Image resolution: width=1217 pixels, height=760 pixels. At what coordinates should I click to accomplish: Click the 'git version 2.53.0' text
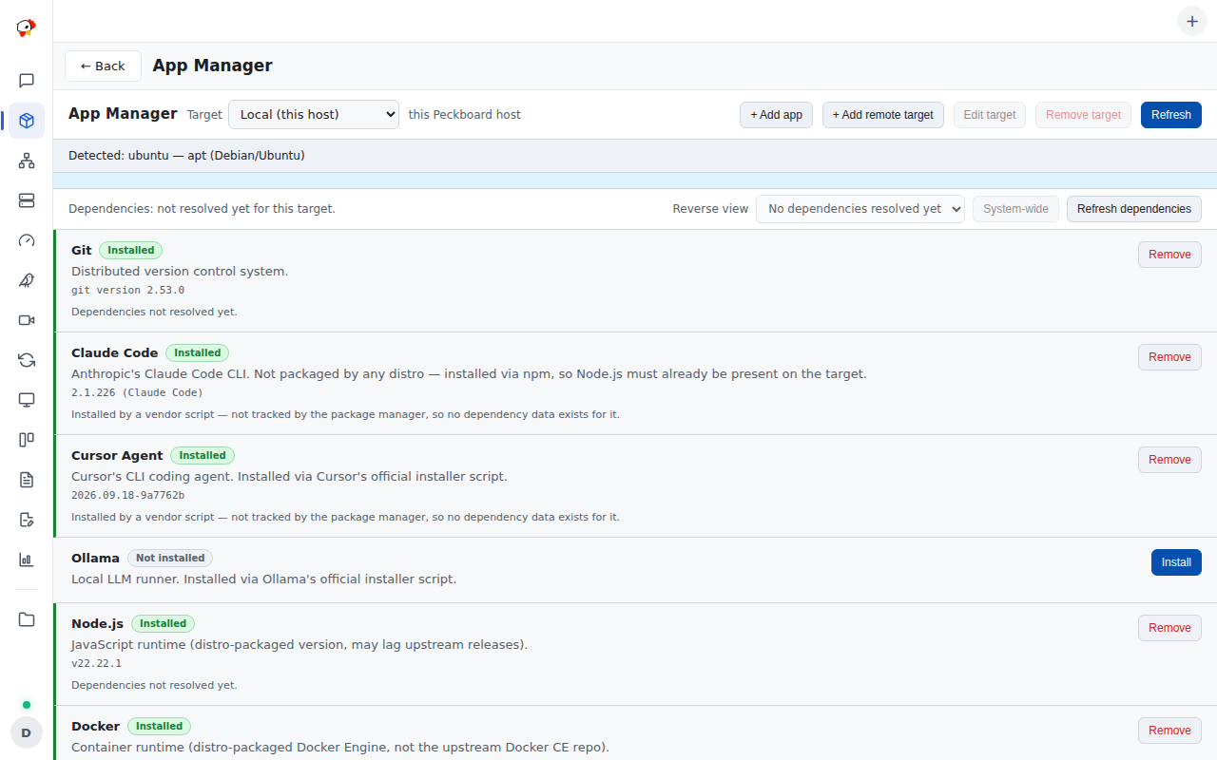pyautogui.click(x=128, y=291)
